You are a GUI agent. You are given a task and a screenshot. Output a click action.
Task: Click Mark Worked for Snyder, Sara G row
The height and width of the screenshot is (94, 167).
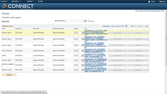(x=118, y=33)
